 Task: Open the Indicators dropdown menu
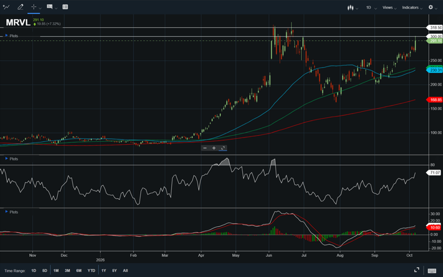point(412,8)
